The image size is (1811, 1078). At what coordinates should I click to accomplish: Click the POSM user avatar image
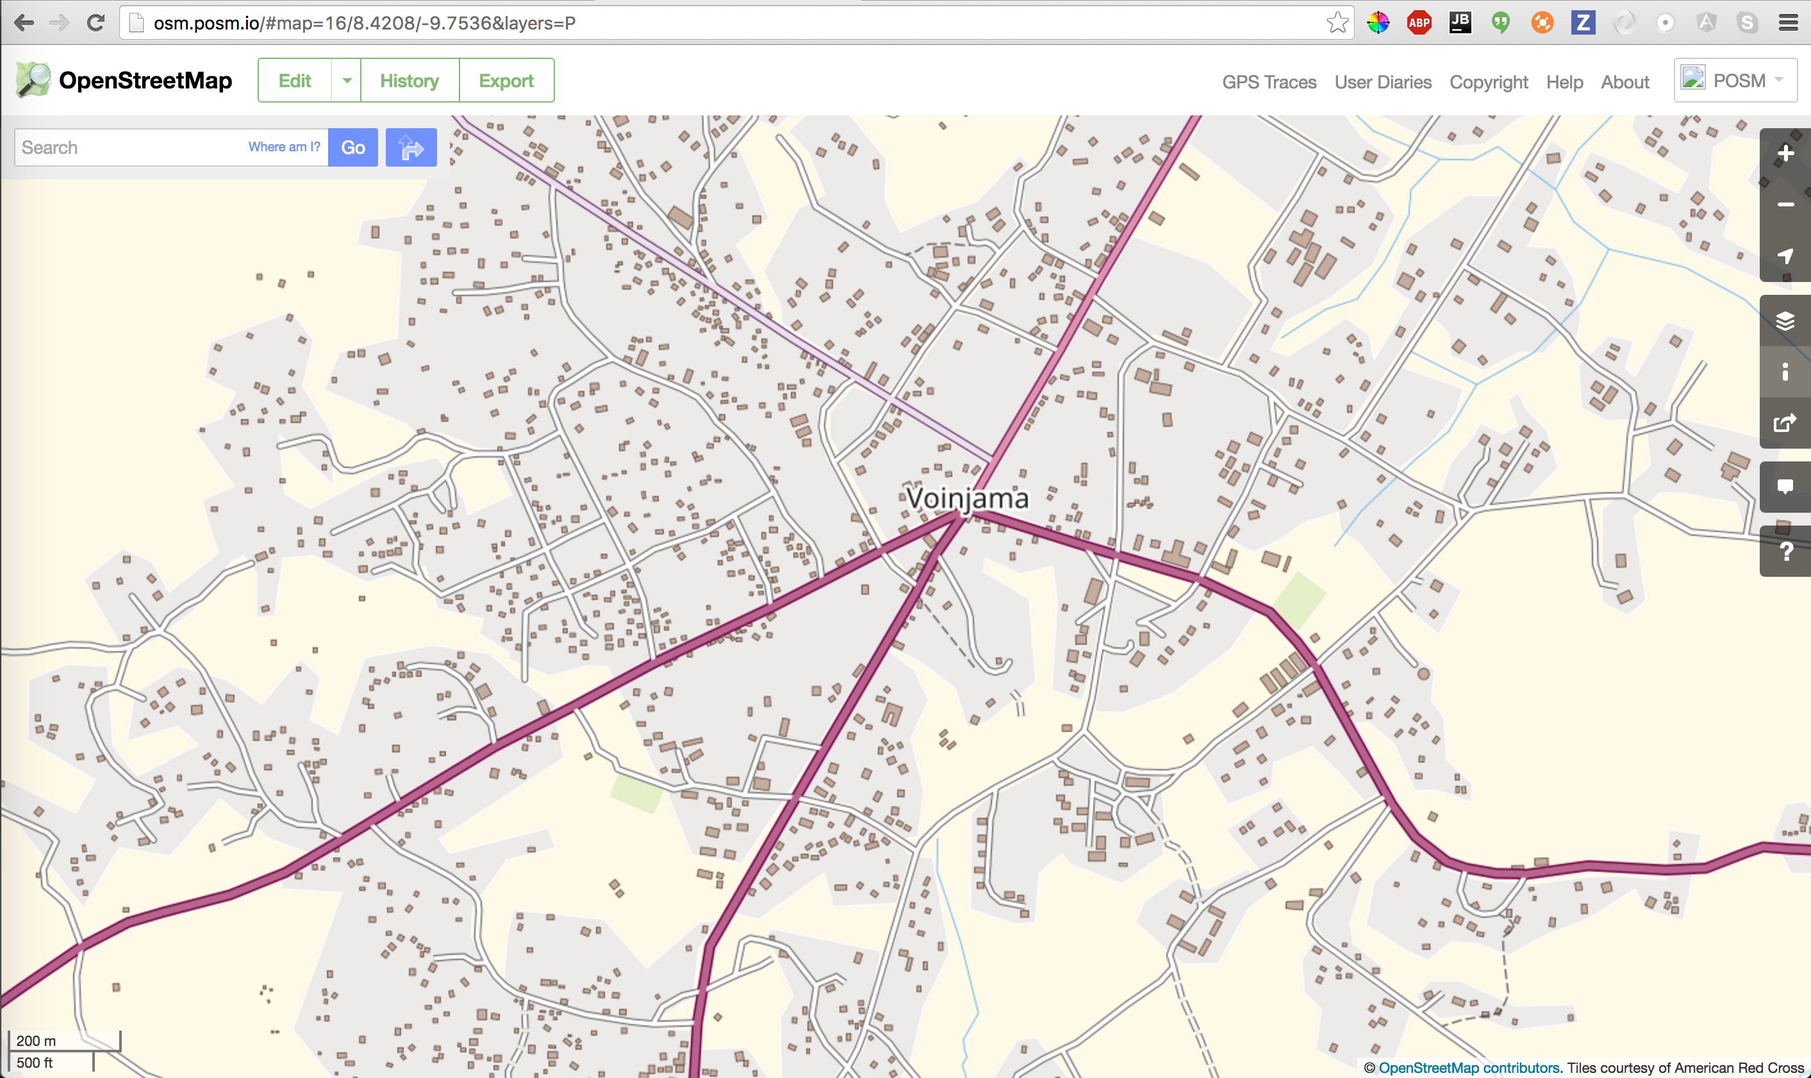tap(1692, 78)
